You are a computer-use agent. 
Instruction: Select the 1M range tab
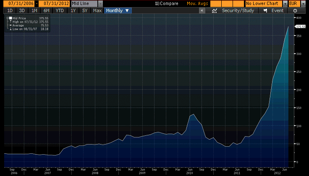pos(34,10)
